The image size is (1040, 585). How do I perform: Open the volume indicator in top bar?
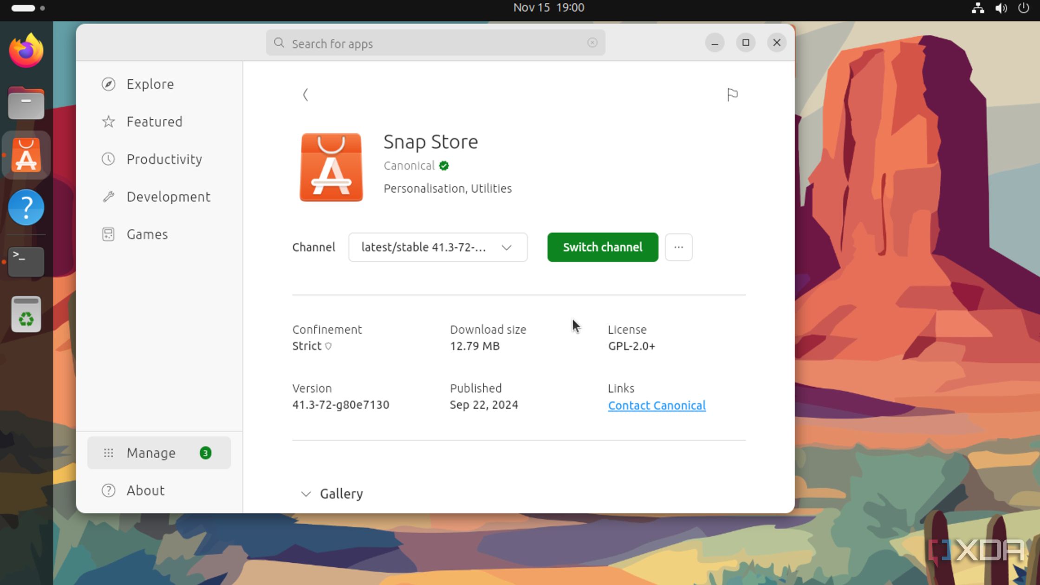point(1001,8)
